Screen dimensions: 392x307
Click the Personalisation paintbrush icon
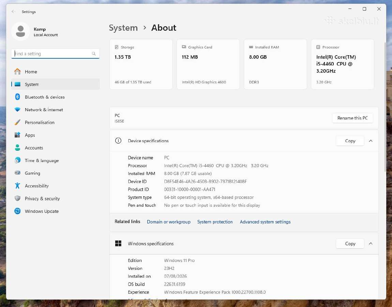click(x=17, y=122)
